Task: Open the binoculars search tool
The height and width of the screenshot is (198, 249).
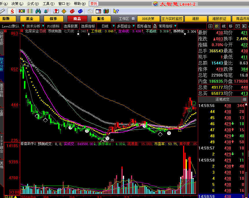Action: 38,11
